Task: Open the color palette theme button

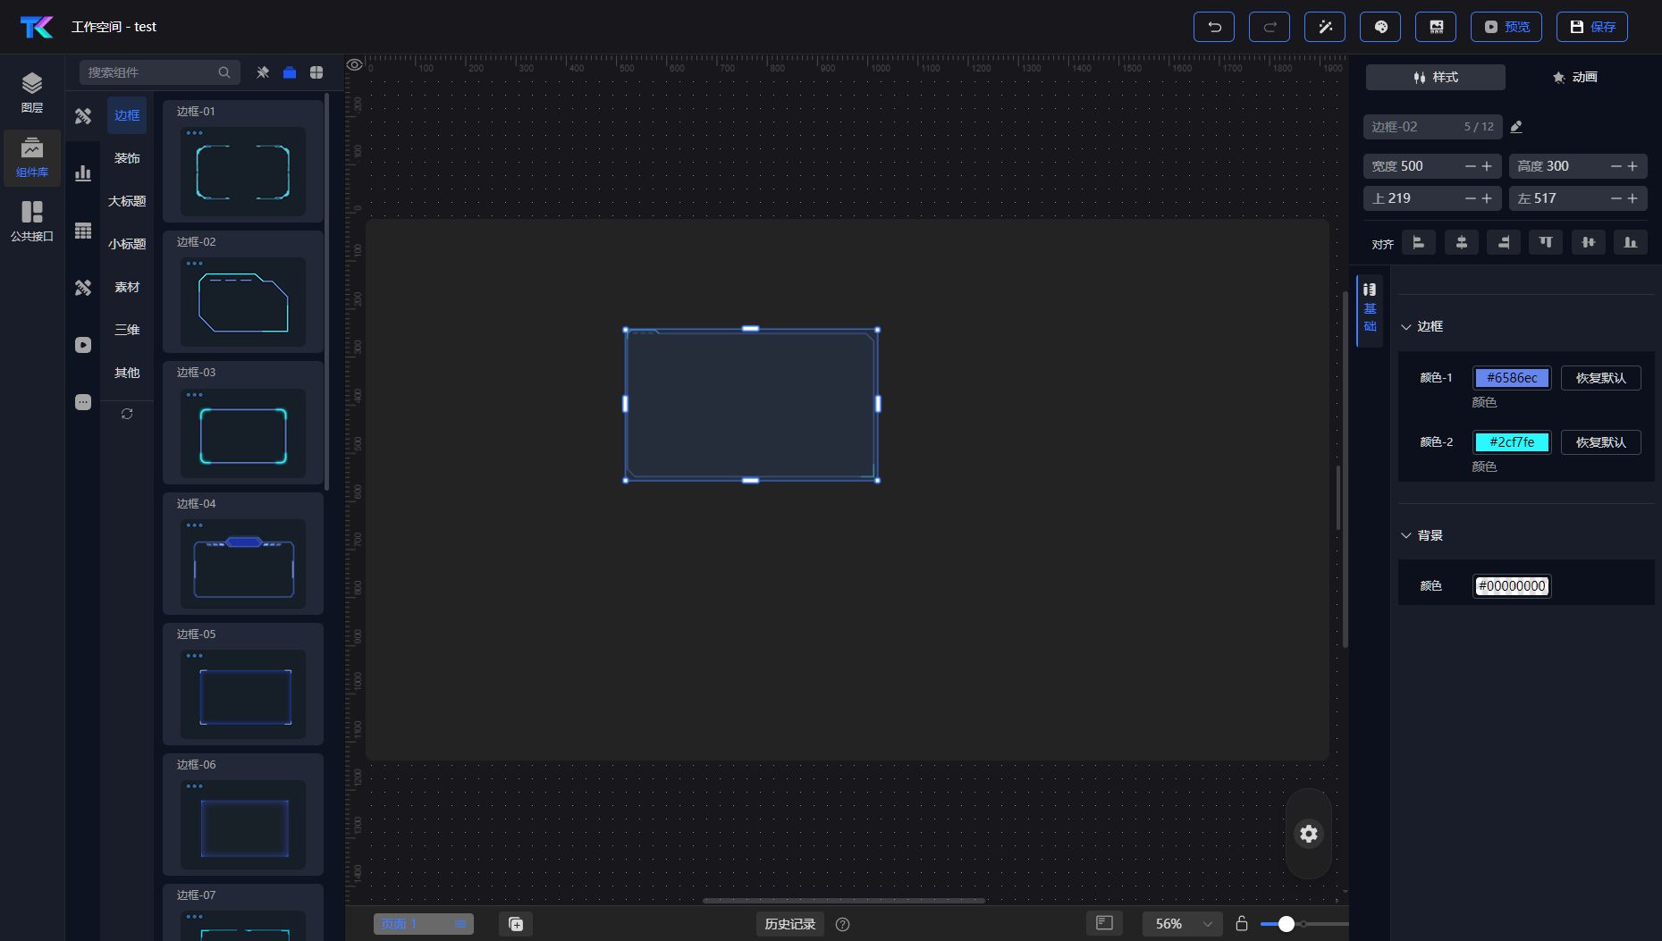Action: (x=1380, y=27)
